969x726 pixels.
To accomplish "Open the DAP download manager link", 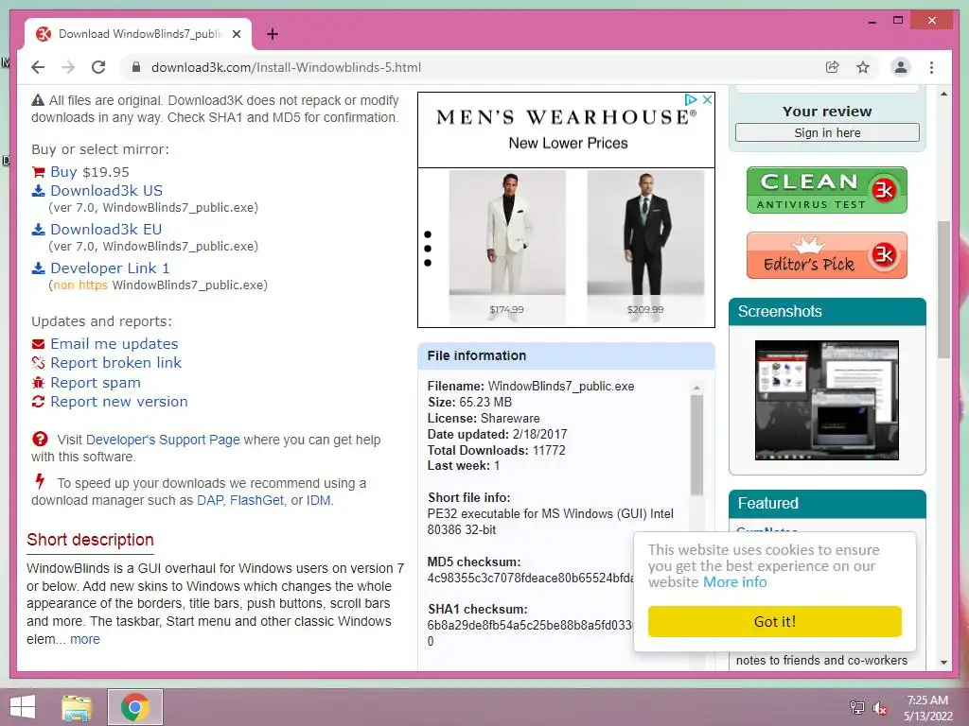I will (x=209, y=500).
